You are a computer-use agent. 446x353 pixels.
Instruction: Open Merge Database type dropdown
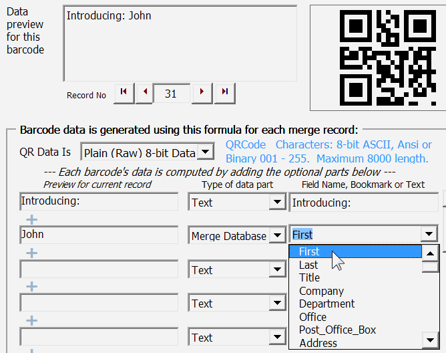[276, 235]
